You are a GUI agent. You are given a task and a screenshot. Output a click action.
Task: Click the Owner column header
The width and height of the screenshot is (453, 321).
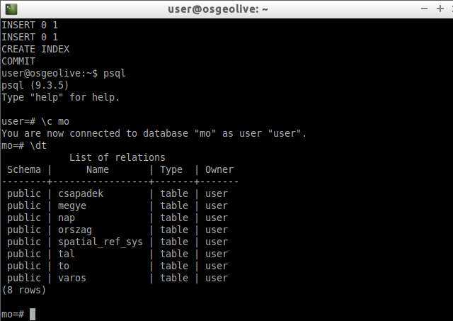click(219, 169)
